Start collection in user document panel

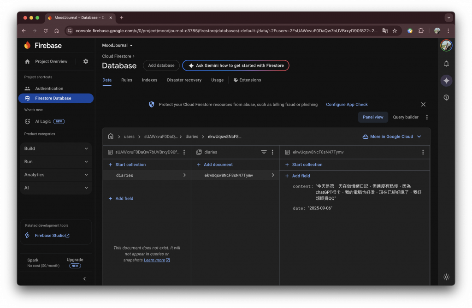click(127, 165)
